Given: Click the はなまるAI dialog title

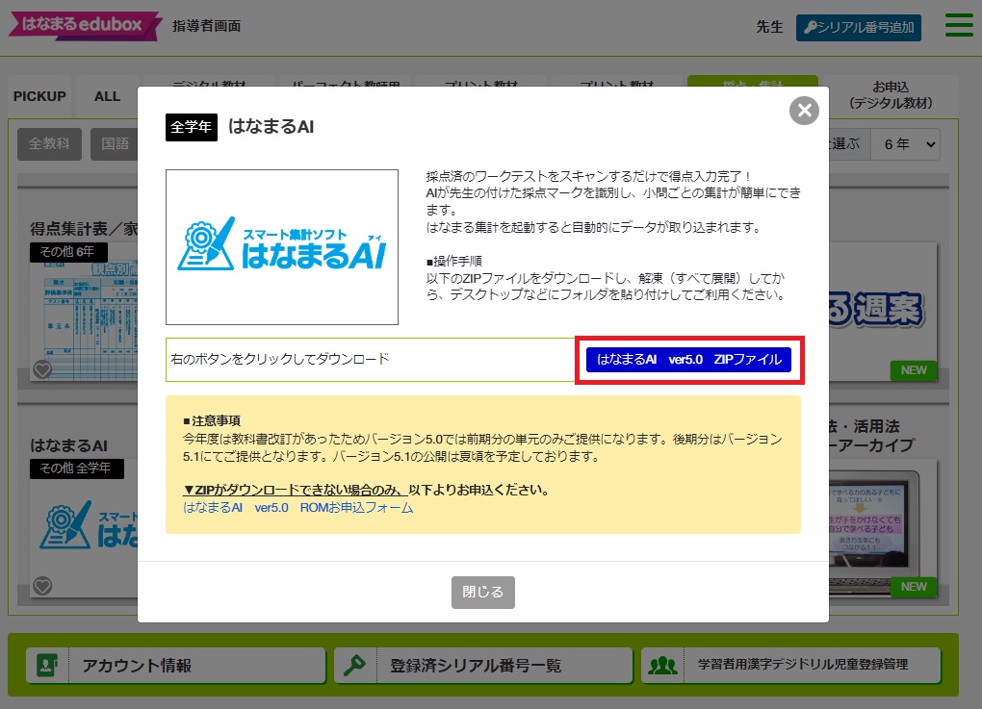Looking at the screenshot, I should pos(271,127).
